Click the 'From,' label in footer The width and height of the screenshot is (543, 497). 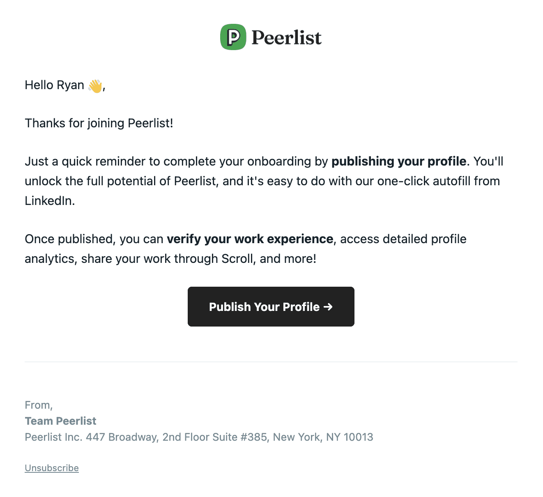(39, 405)
